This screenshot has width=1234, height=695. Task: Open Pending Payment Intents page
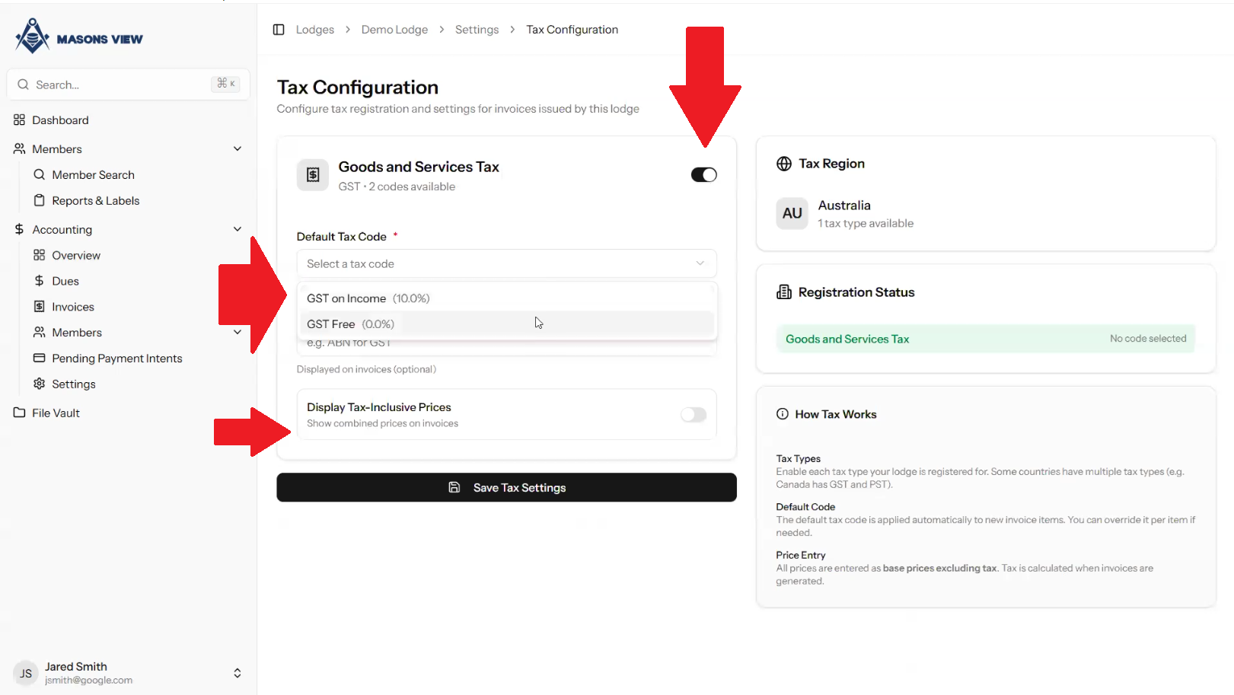tap(116, 359)
